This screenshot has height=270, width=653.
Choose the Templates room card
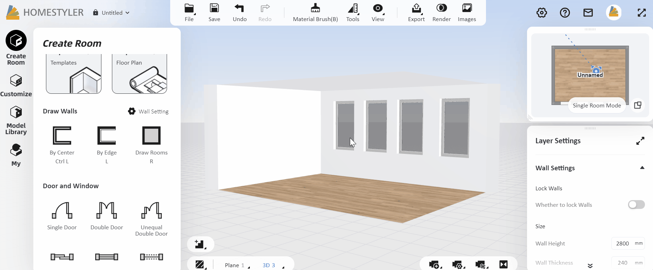point(74,74)
